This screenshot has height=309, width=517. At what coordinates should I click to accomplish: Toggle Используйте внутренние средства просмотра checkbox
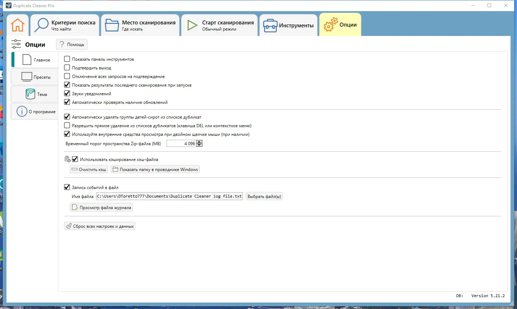[x=67, y=134]
